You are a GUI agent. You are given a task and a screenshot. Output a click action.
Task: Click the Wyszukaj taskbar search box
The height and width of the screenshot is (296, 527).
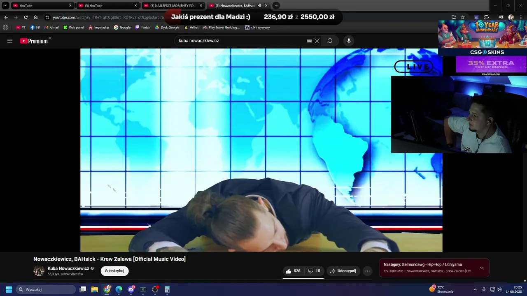click(x=45, y=289)
